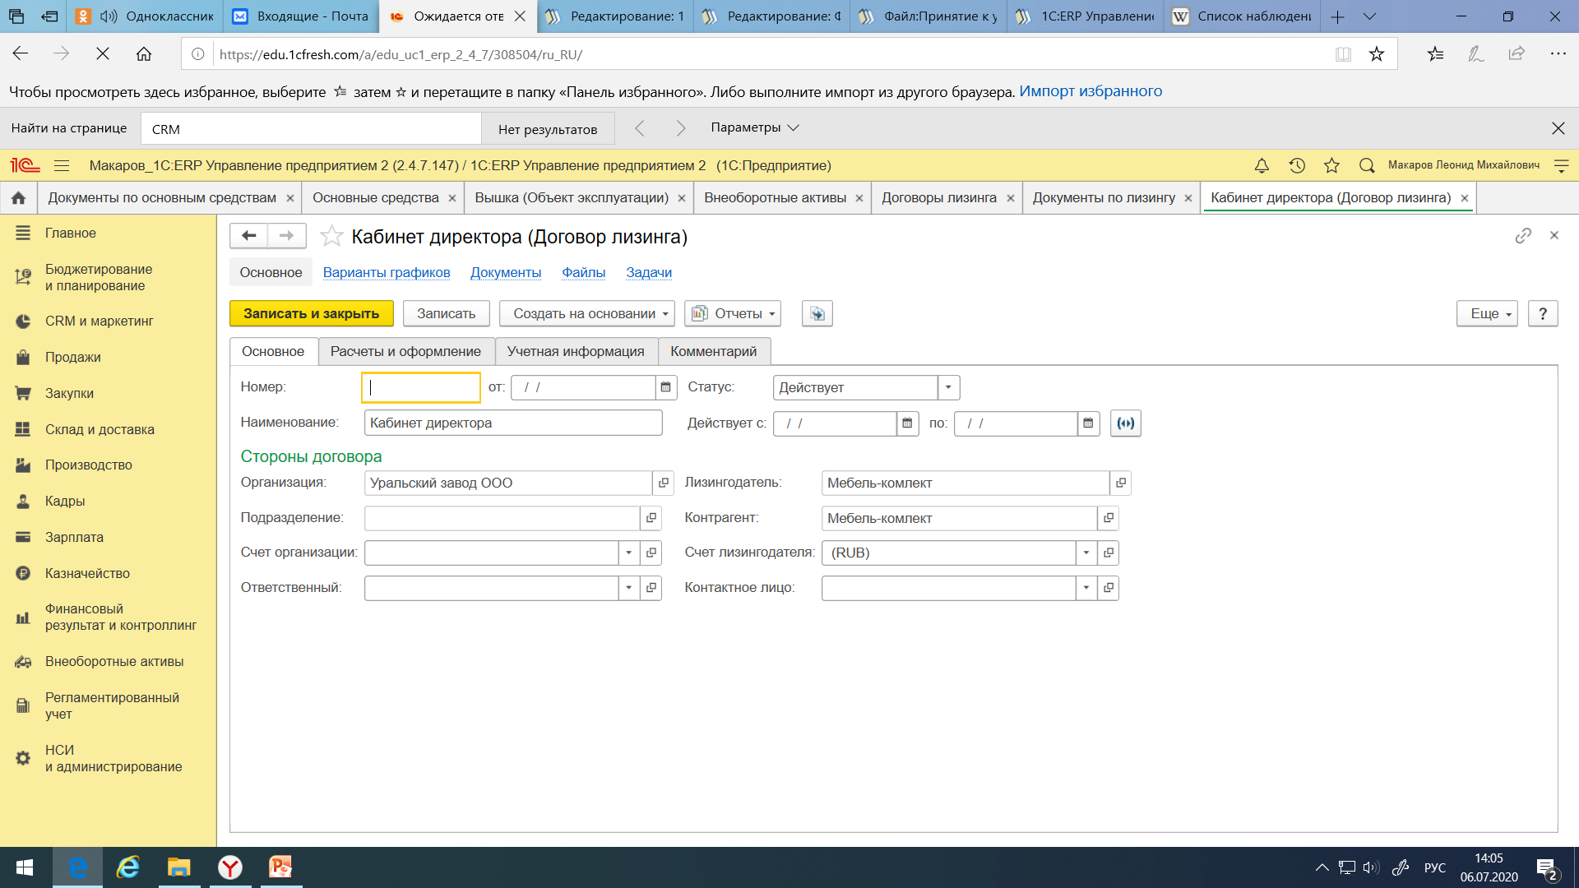Open Yandex browser in taskbar

point(230,867)
